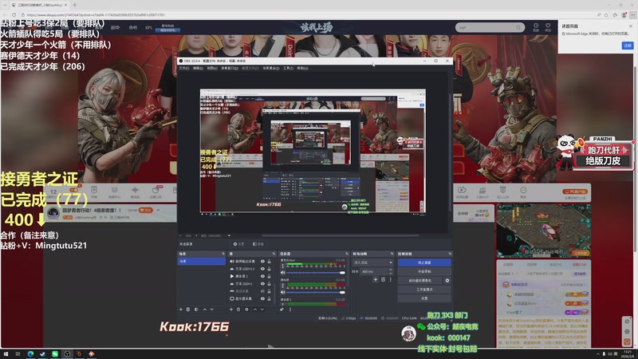Toggle lock on 媒体源 2 source
This screenshot has height=359, width=638.
269,276
